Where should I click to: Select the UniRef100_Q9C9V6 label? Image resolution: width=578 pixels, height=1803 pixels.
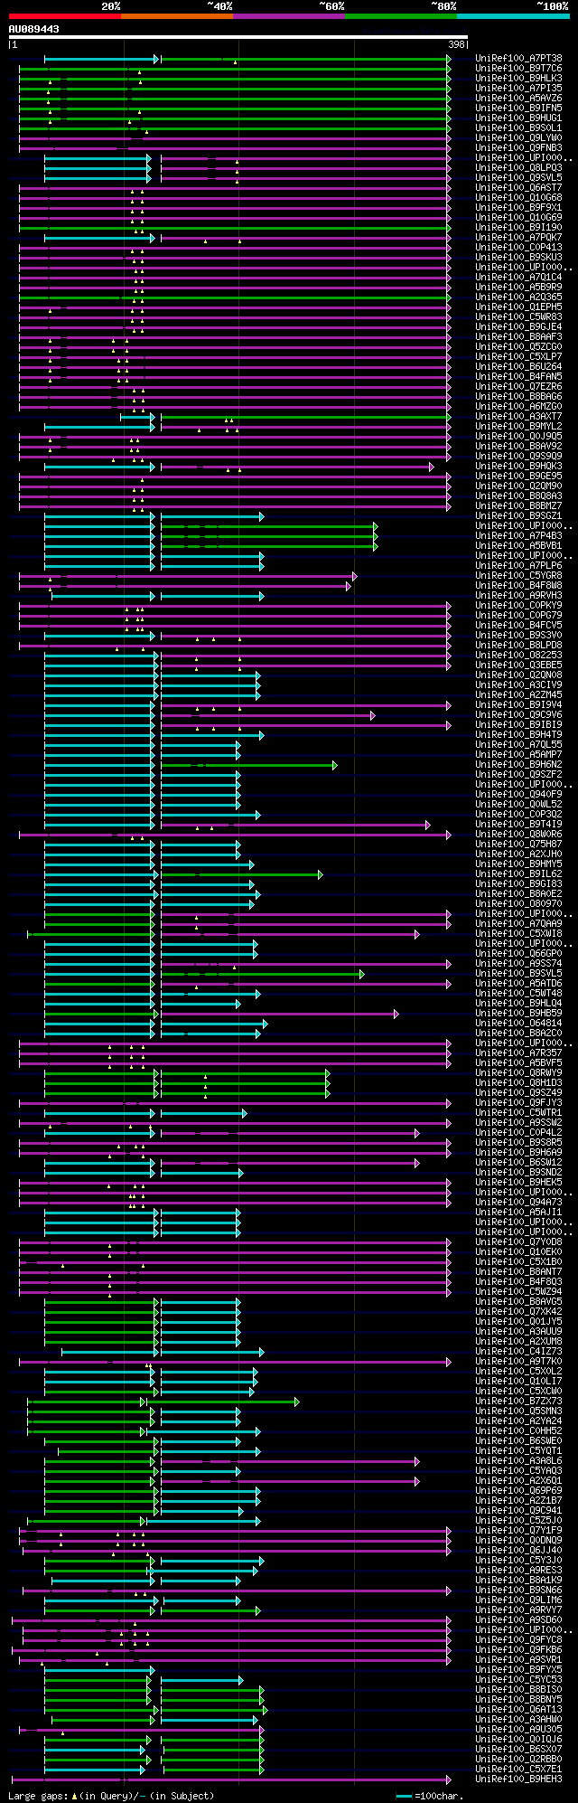coord(518,714)
